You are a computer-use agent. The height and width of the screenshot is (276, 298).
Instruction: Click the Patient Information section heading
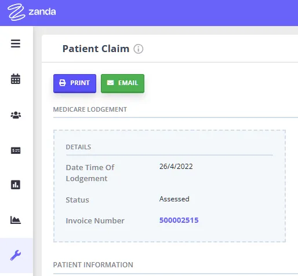tap(93, 265)
